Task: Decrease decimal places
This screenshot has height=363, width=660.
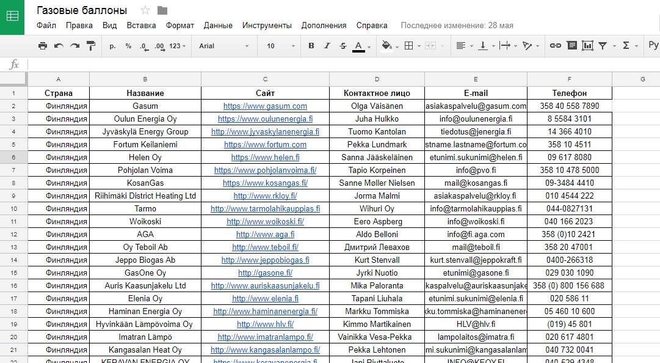Action: coord(144,46)
